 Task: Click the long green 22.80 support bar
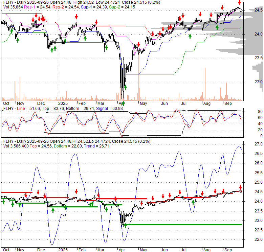[x=183, y=224]
